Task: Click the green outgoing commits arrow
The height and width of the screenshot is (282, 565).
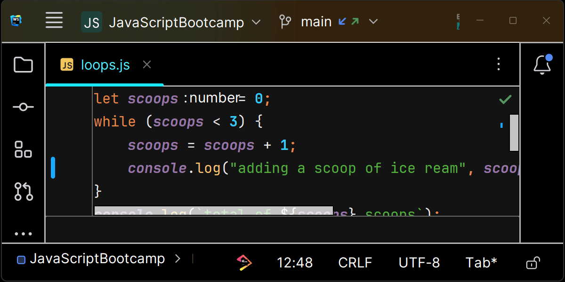Action: 355,21
